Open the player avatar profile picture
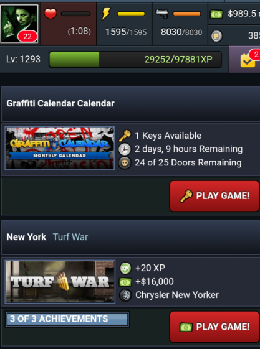This screenshot has height=349, width=260. click(x=19, y=24)
